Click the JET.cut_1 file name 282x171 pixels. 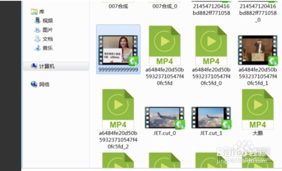[211, 133]
